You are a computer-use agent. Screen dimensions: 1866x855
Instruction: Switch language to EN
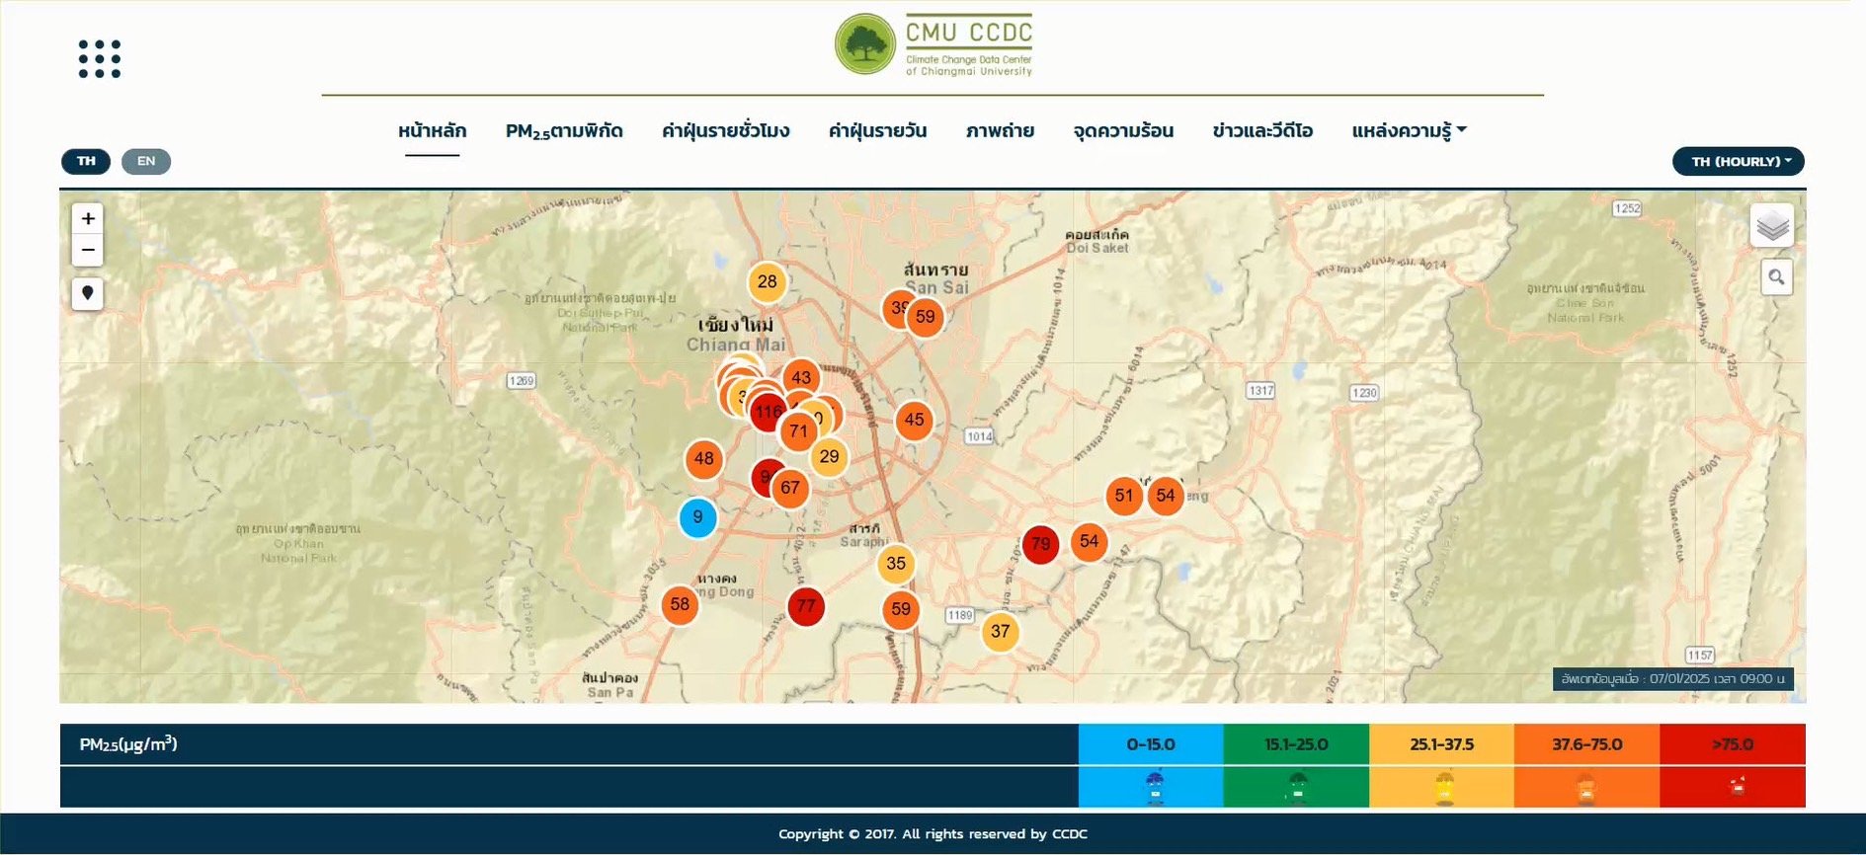tap(146, 161)
